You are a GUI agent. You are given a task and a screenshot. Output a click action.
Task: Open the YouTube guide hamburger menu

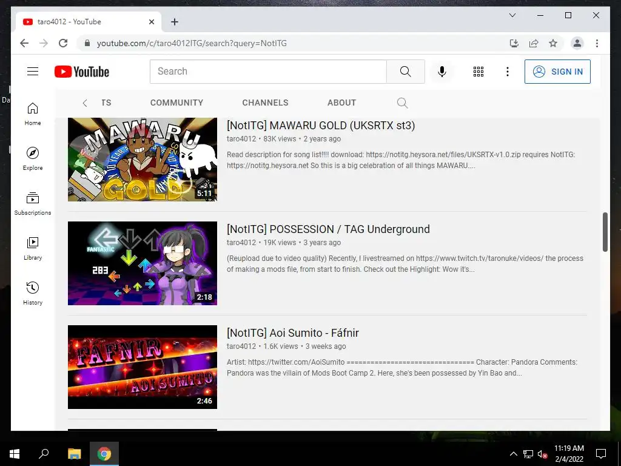pos(33,72)
